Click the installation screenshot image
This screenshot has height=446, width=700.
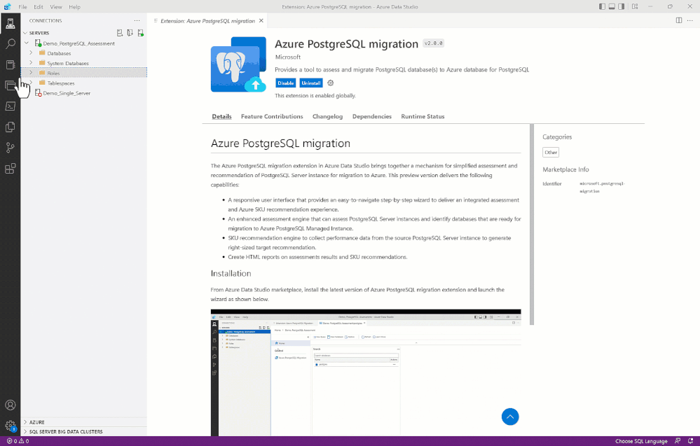[x=366, y=372]
